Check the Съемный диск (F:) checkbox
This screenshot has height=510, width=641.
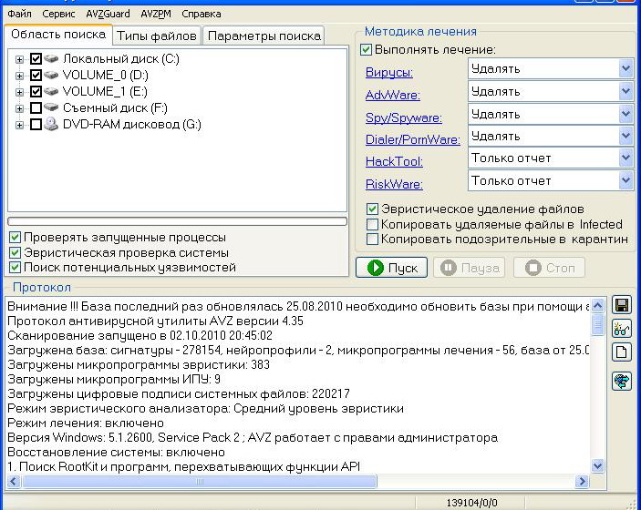point(36,107)
